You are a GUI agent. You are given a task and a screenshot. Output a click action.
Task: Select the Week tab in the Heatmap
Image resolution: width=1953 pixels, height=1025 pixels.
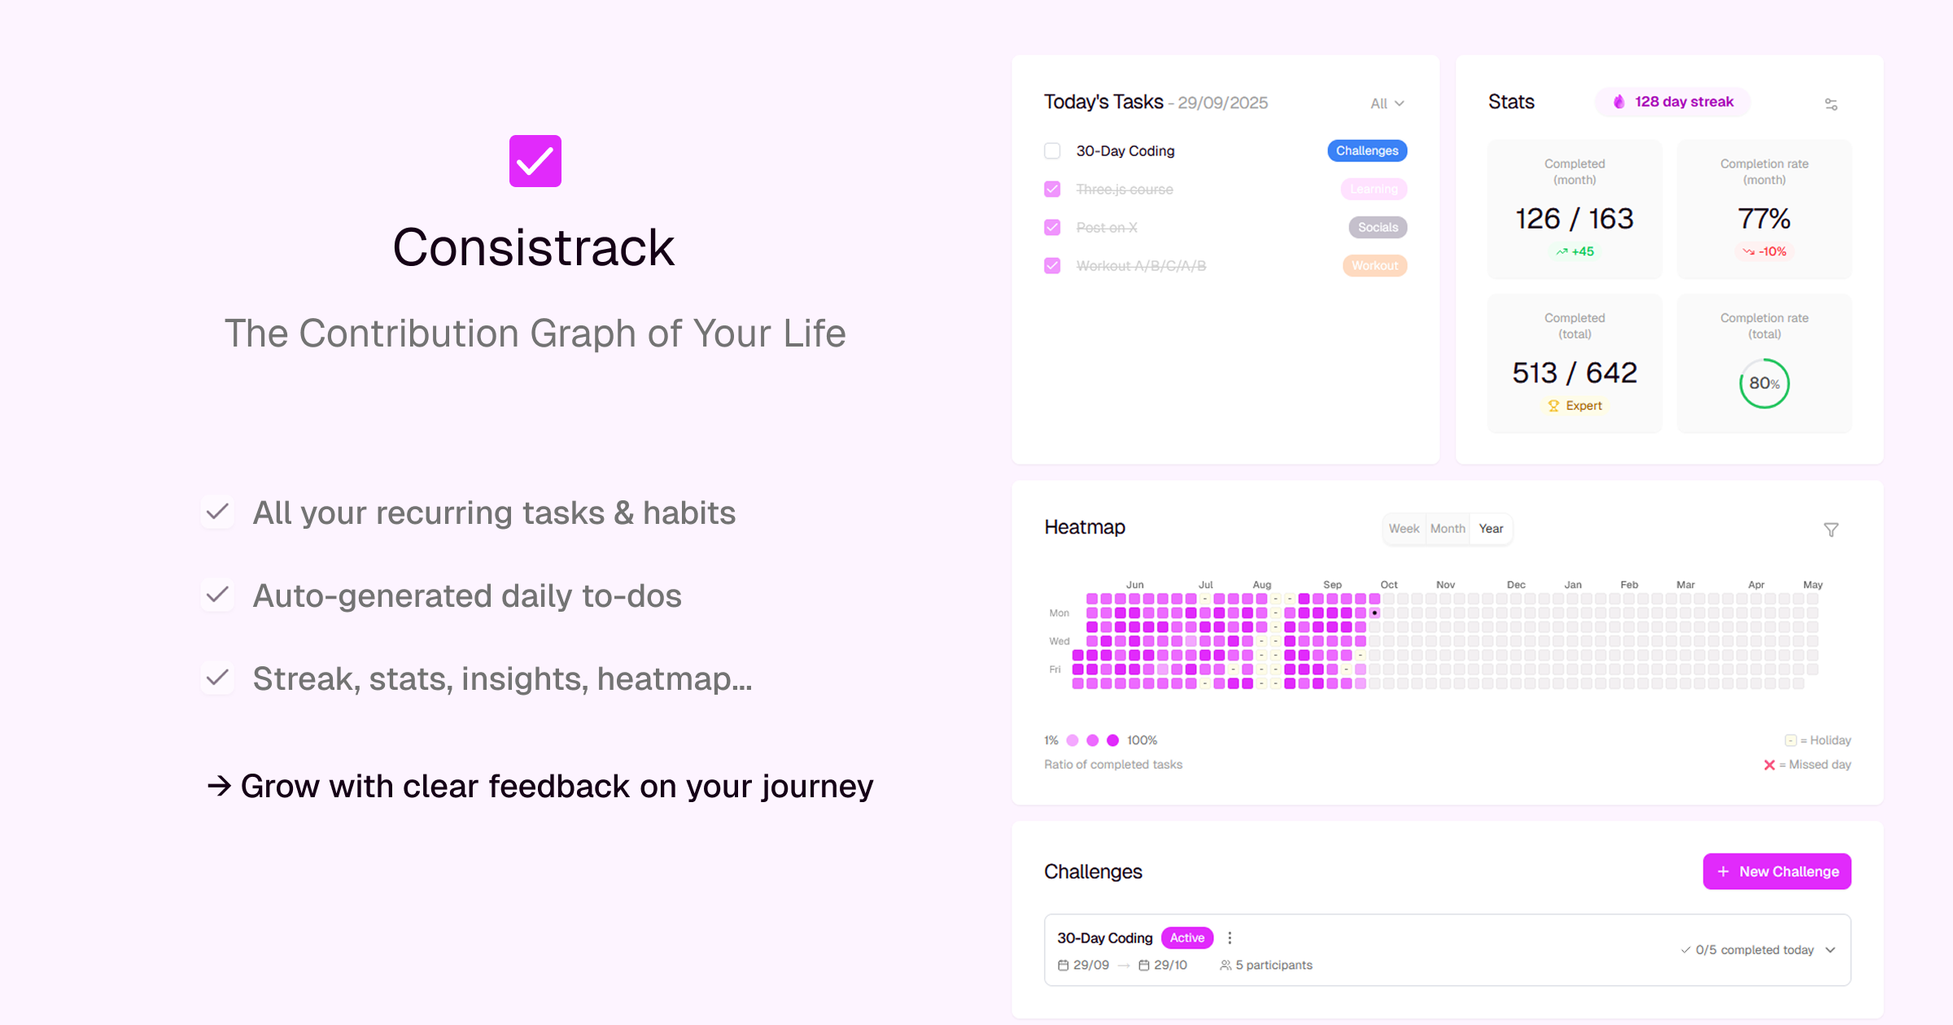pos(1404,529)
